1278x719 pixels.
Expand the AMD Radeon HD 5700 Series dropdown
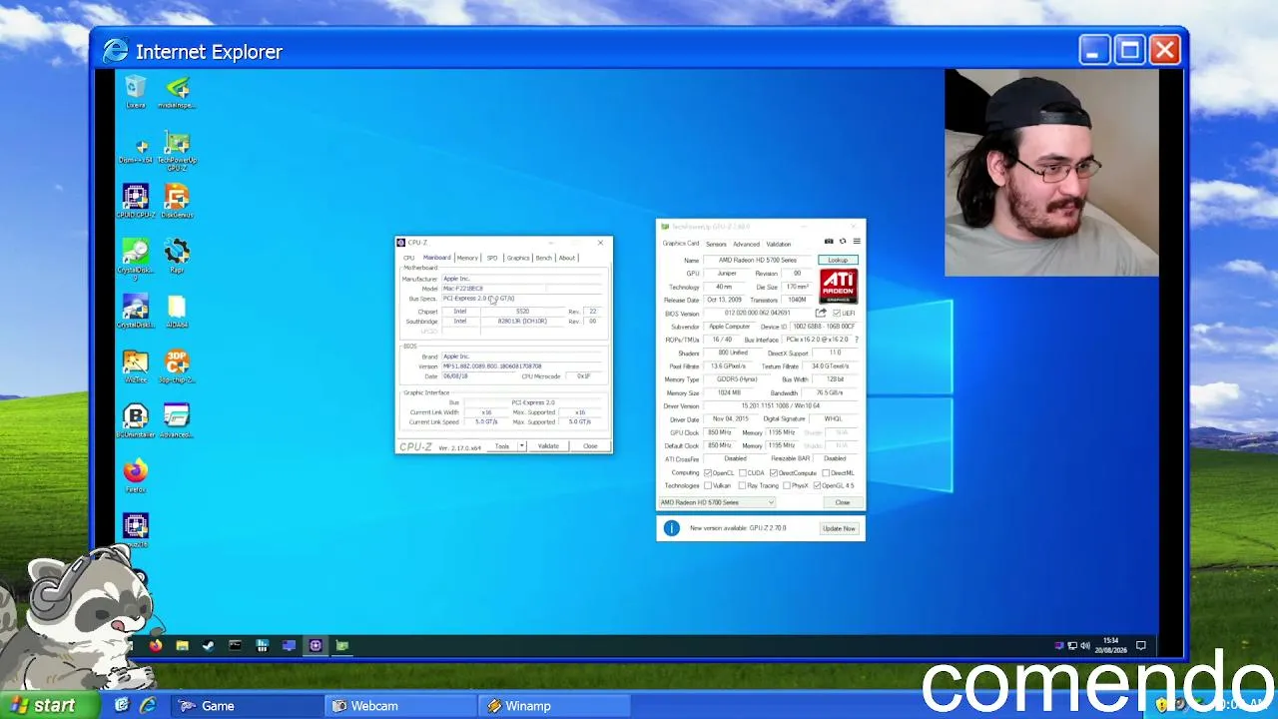(717, 502)
